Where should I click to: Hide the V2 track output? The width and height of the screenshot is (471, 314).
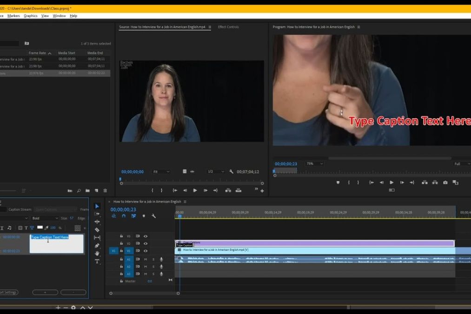(146, 243)
